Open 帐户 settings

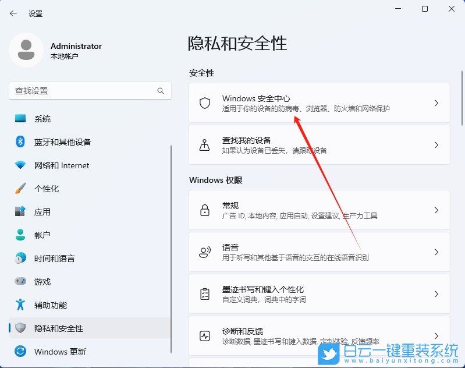point(90,235)
